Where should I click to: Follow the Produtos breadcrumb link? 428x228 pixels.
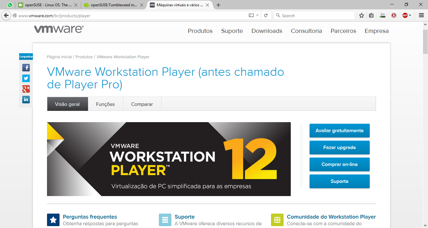84,57
